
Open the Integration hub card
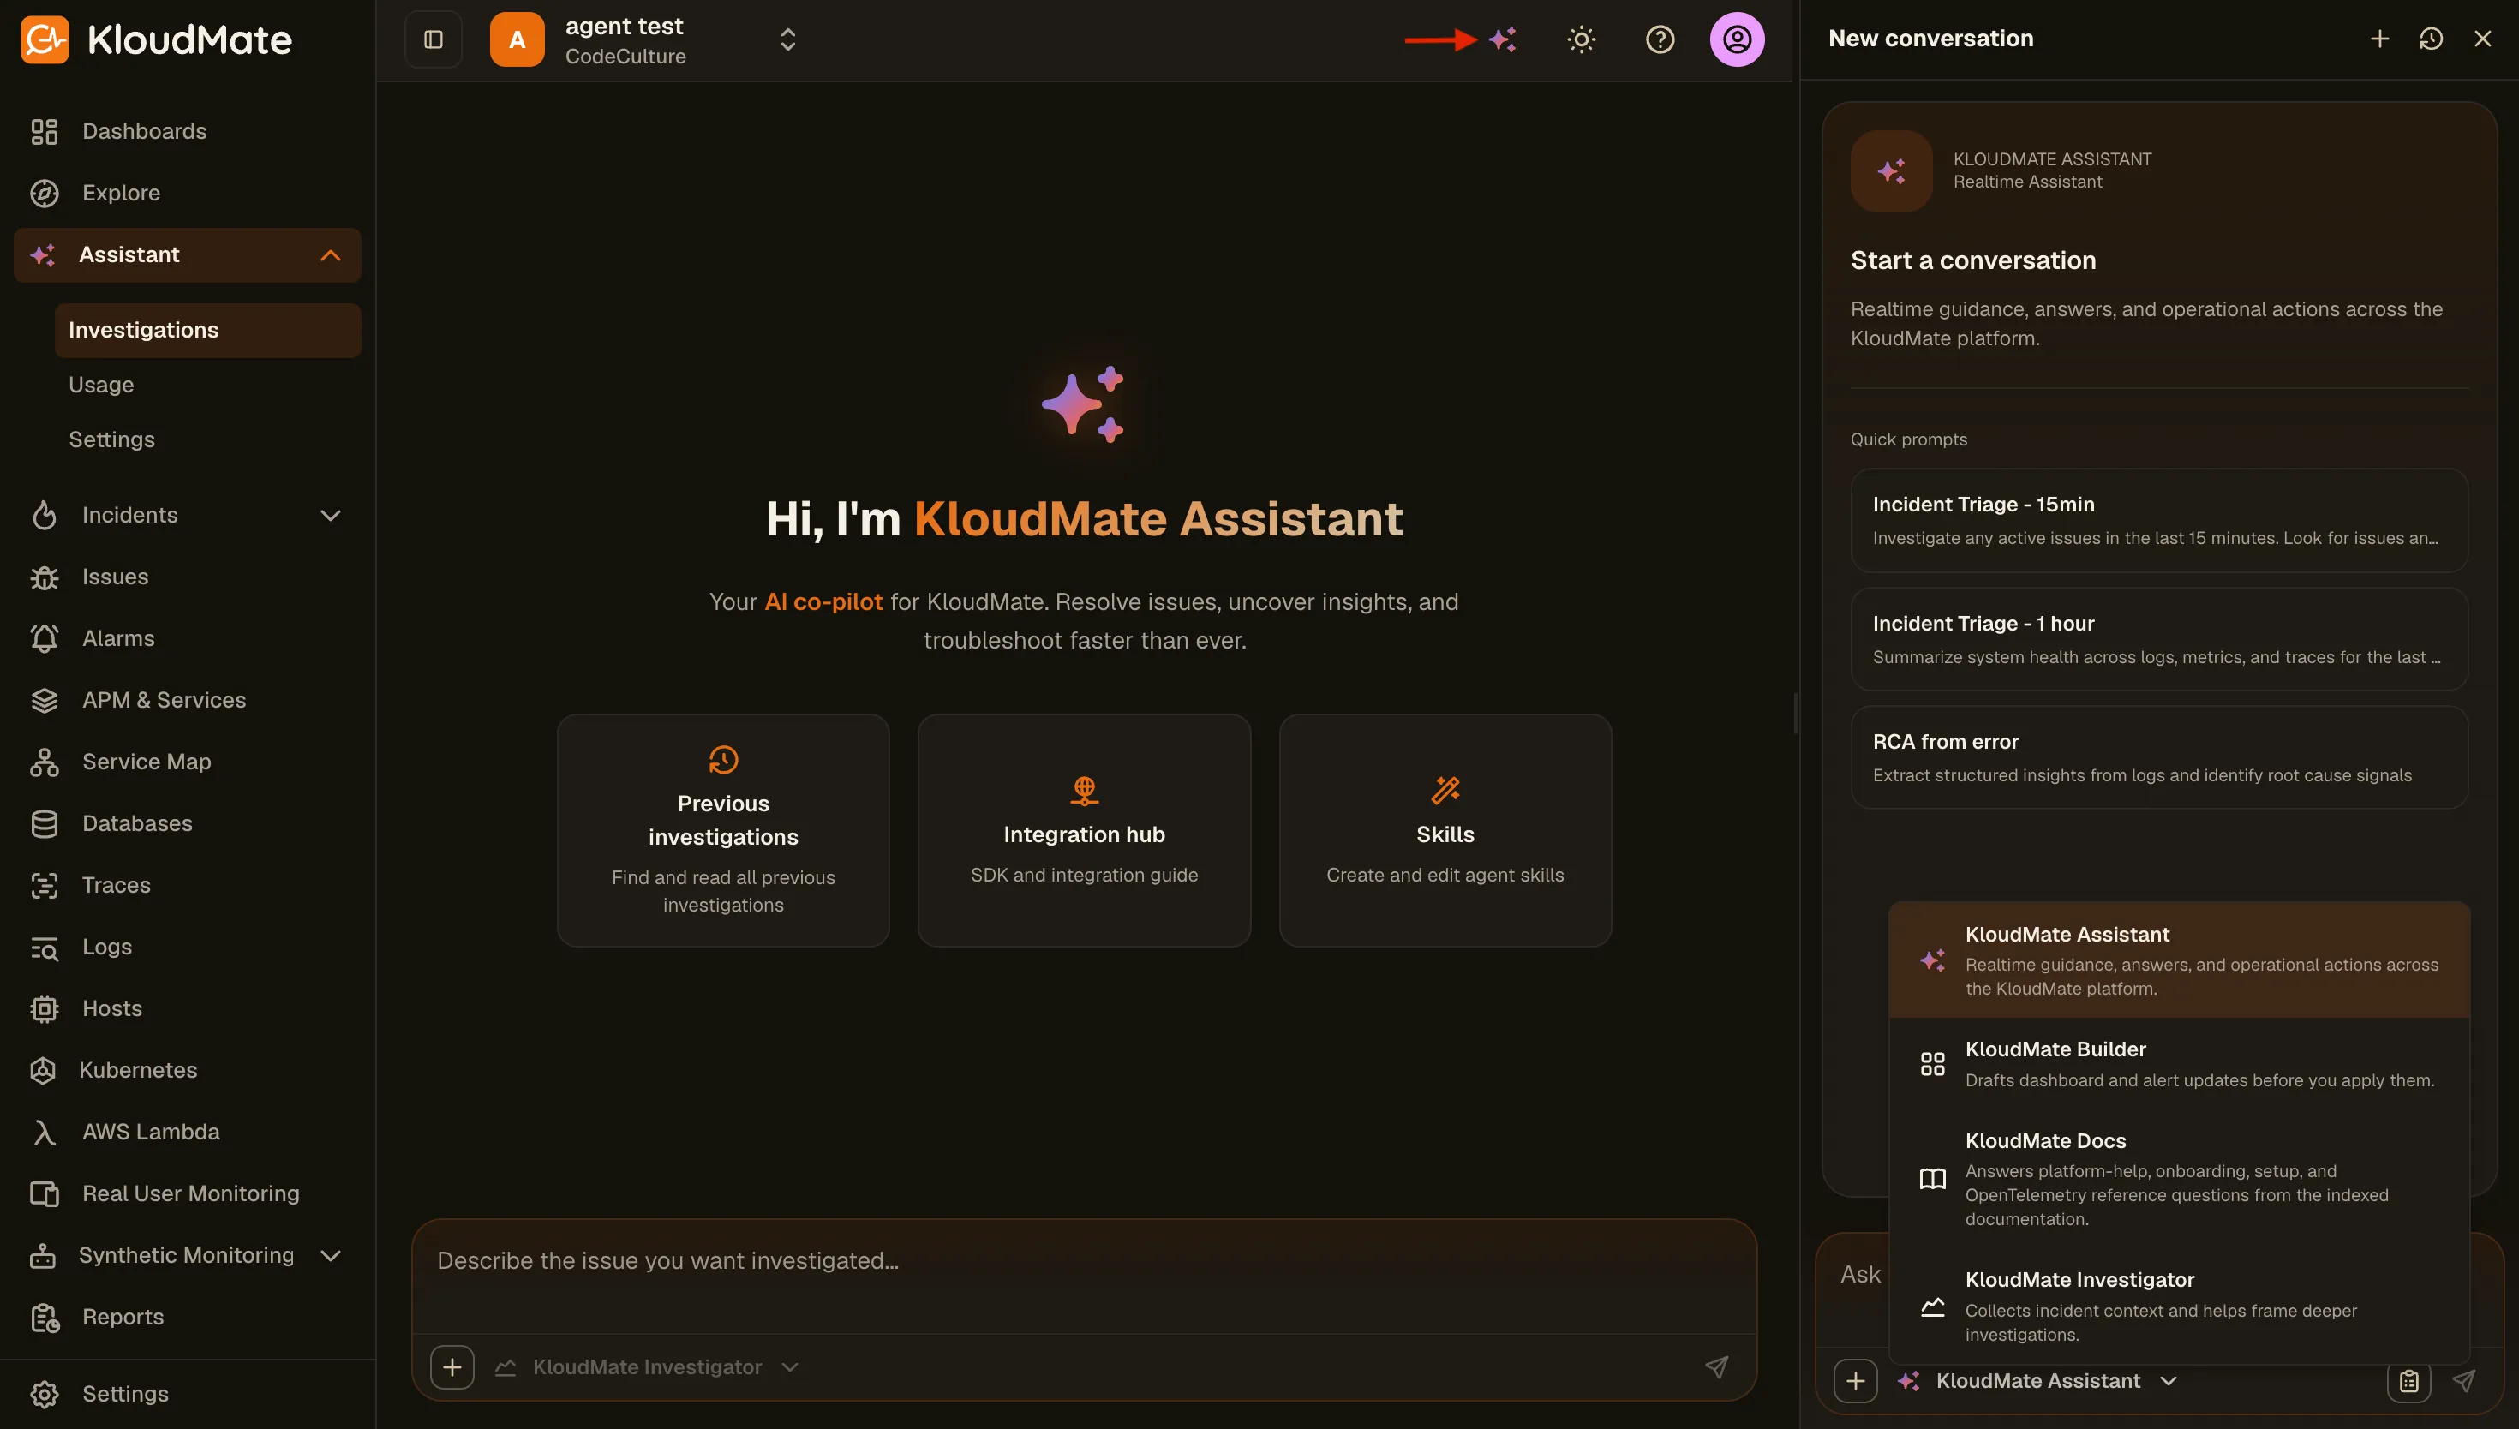tap(1085, 830)
